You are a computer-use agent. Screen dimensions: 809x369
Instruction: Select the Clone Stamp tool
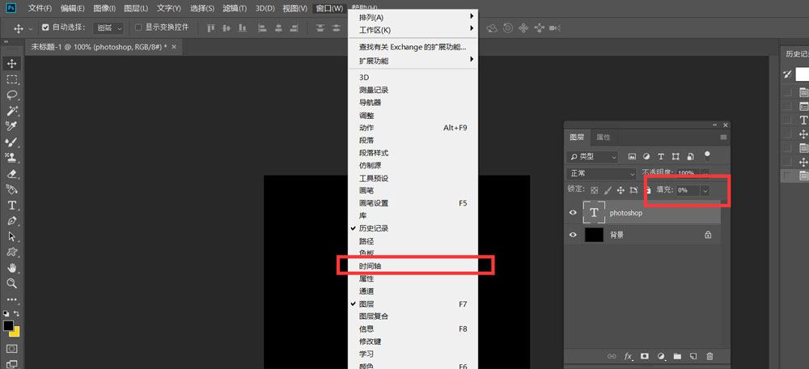(11, 157)
